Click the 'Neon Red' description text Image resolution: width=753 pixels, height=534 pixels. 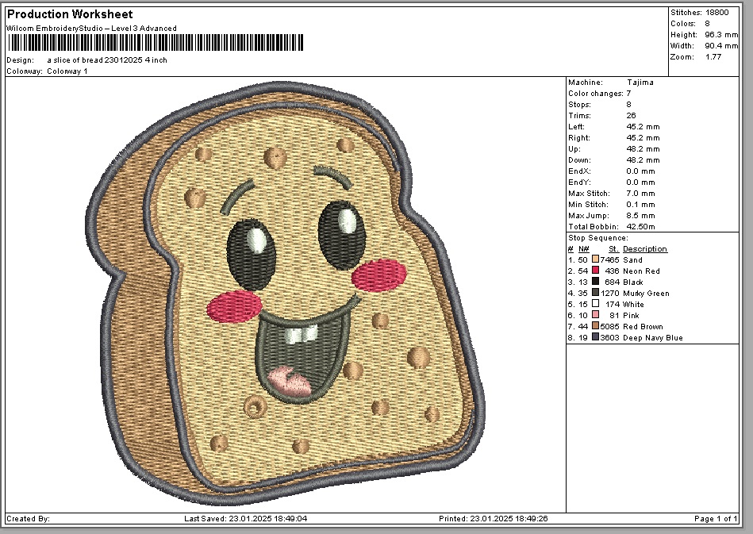641,271
